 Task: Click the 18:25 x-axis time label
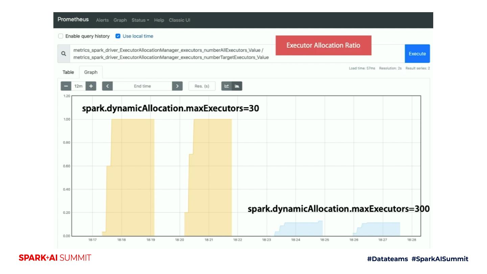pos(325,240)
